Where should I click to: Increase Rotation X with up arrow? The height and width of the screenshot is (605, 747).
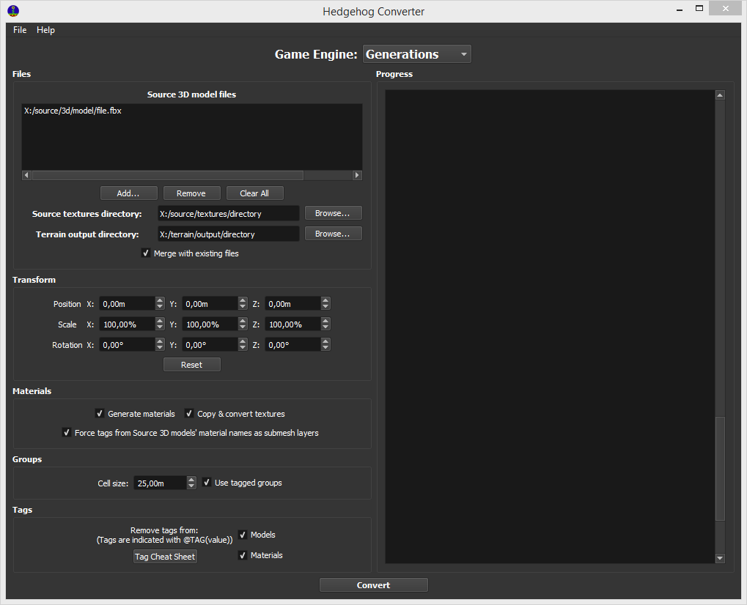(160, 341)
